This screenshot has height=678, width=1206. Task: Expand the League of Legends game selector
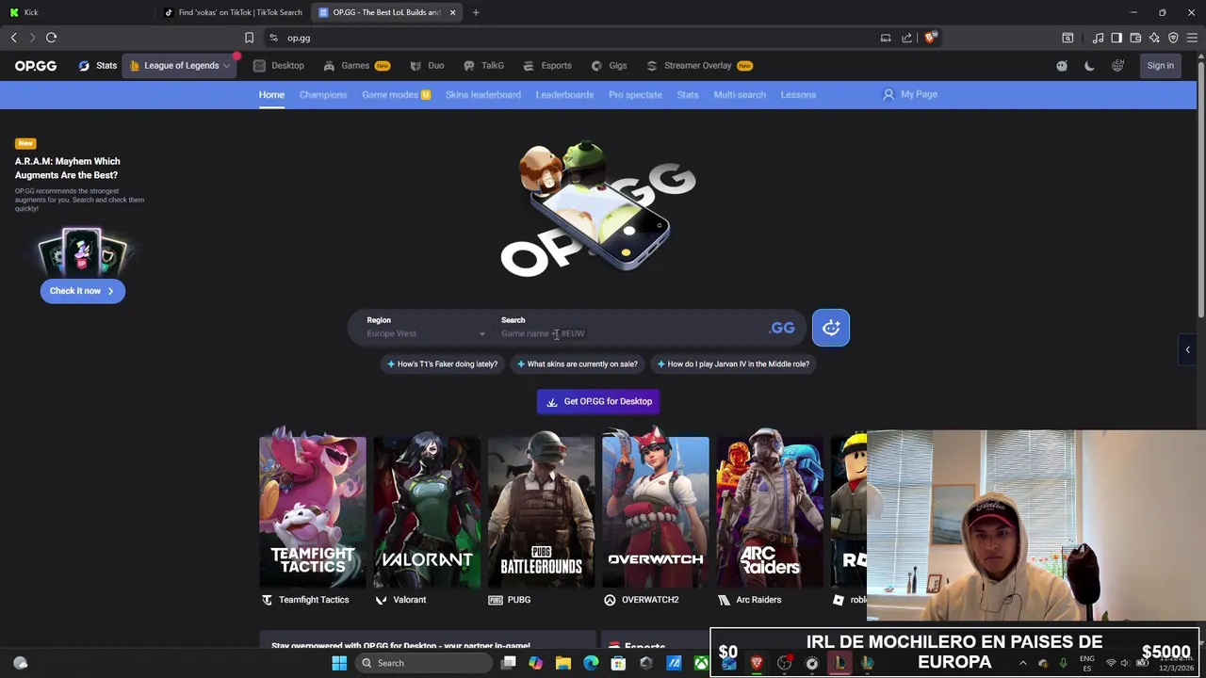180,66
